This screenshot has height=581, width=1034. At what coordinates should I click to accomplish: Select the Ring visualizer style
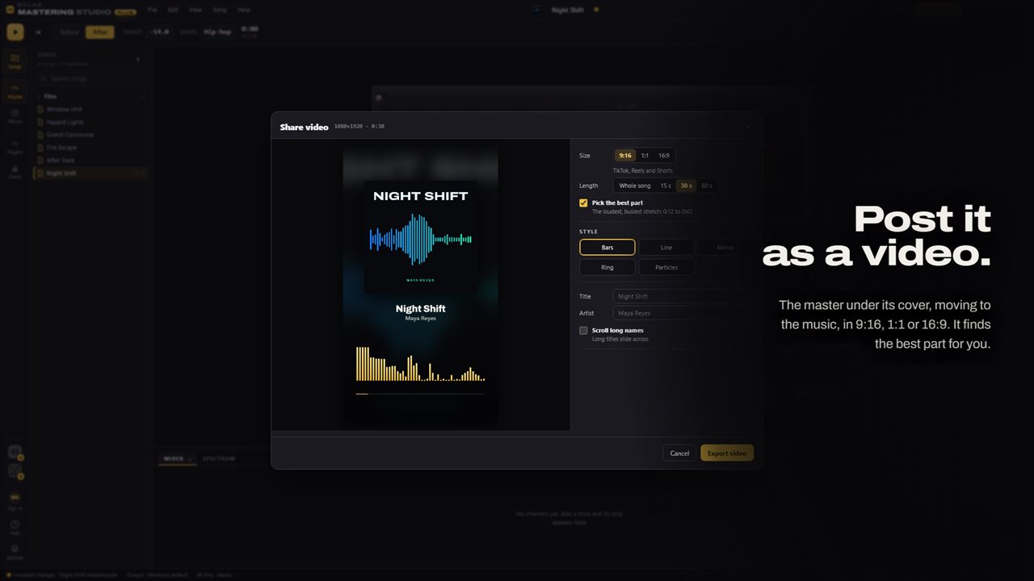[607, 267]
